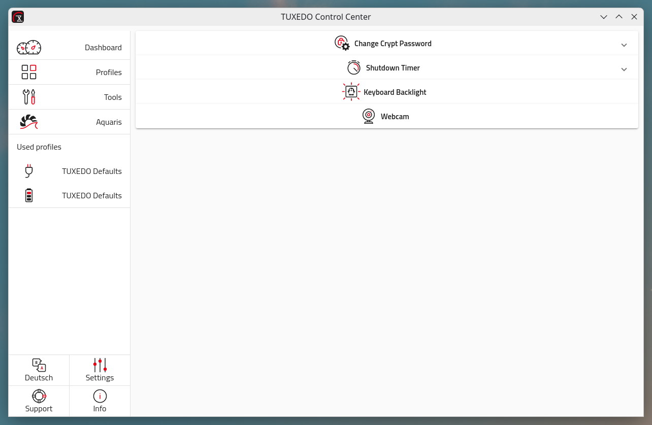Open the Support page
The height and width of the screenshot is (425, 652).
pyautogui.click(x=39, y=401)
